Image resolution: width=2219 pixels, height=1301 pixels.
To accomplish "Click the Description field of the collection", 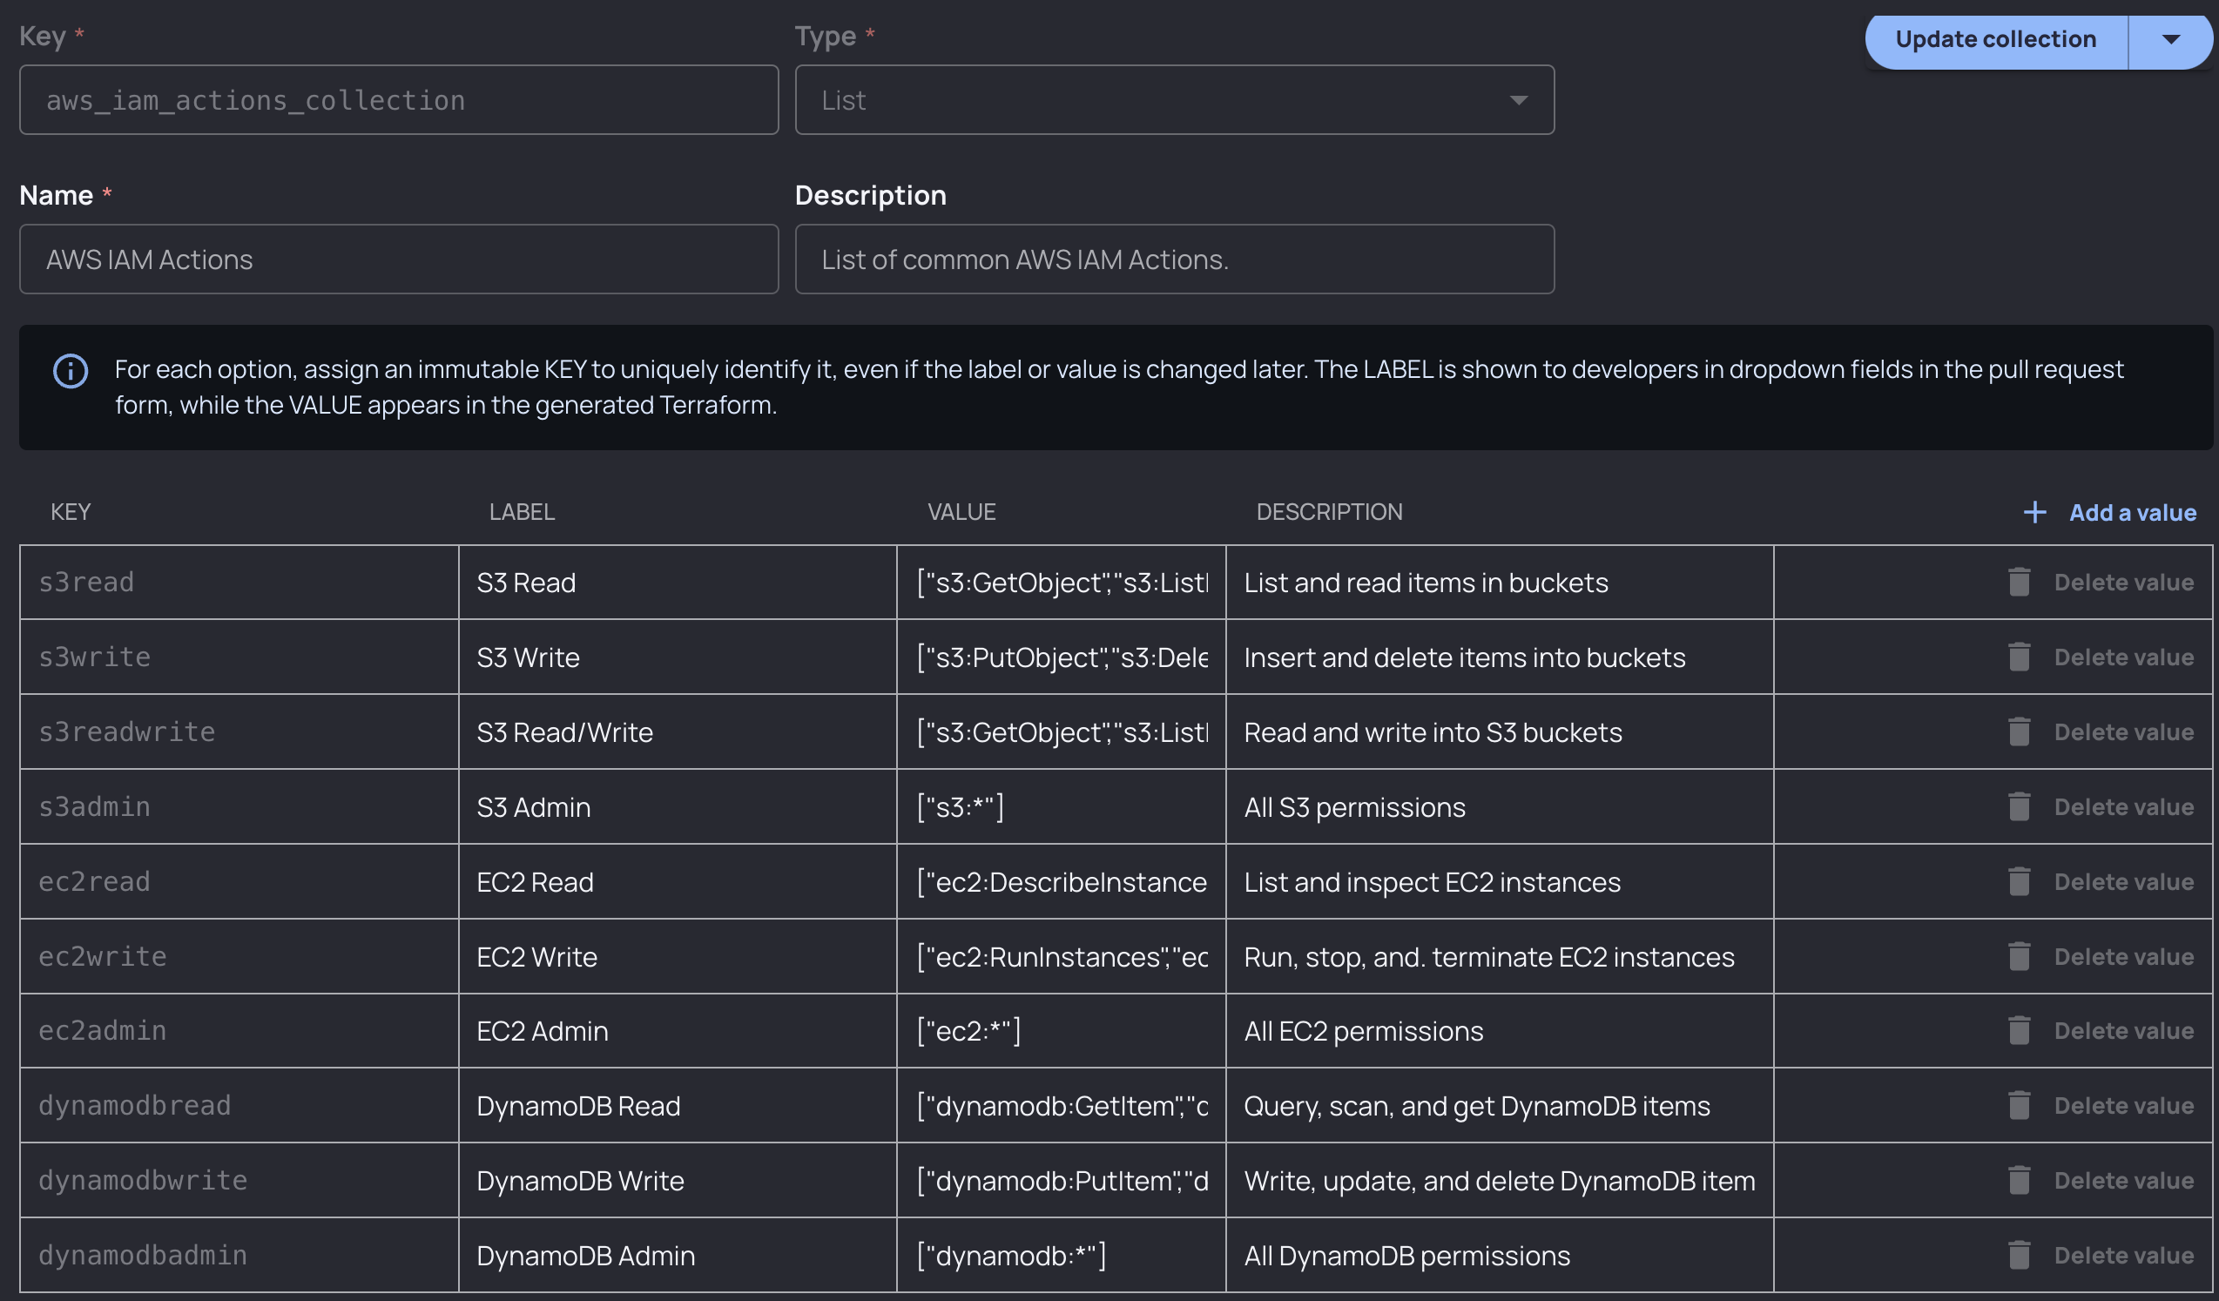I will tap(1174, 259).
